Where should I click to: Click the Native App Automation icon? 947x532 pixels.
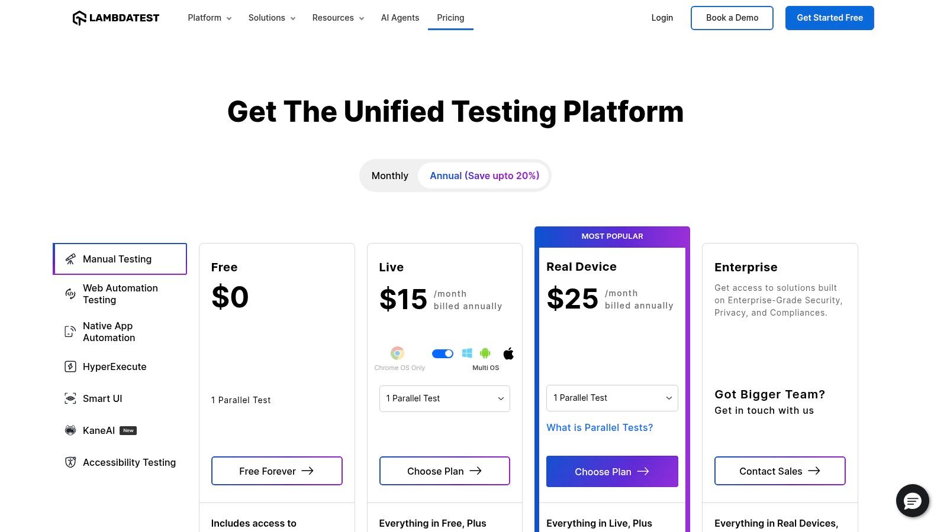click(x=70, y=332)
